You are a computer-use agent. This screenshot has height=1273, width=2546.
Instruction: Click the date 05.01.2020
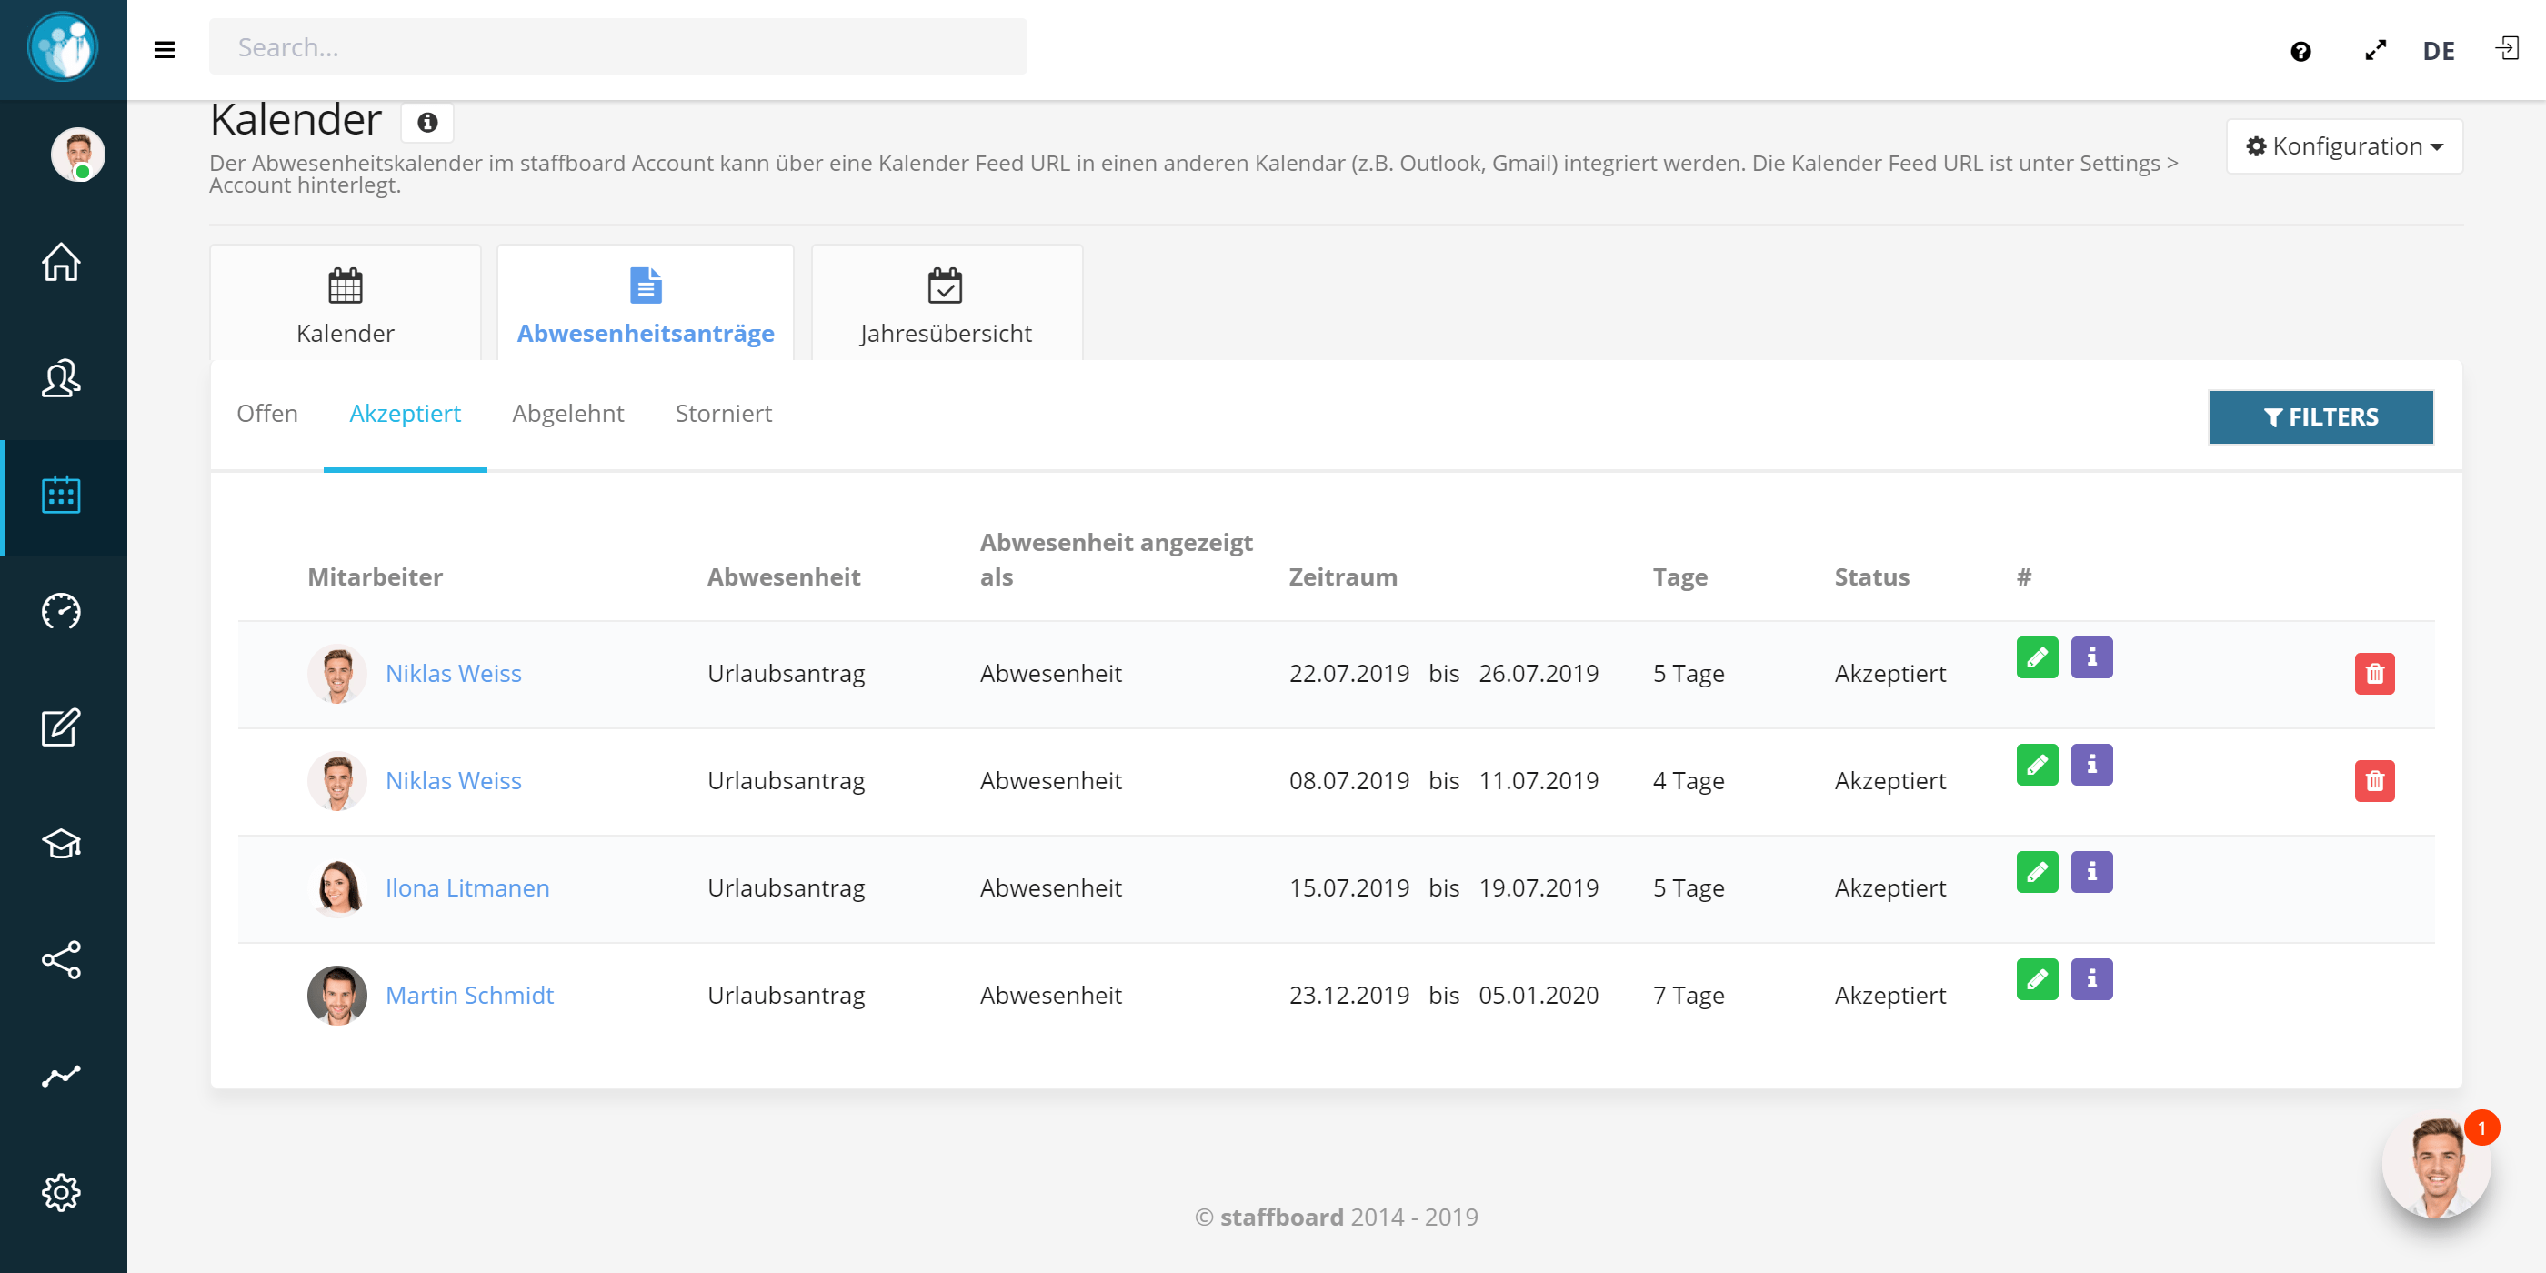pos(1538,996)
